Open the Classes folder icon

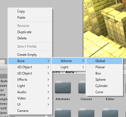(82, 87)
